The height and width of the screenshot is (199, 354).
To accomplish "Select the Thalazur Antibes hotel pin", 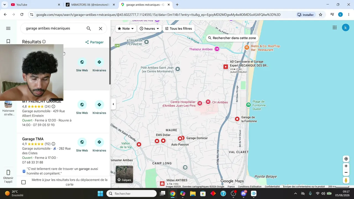I will point(217,49).
